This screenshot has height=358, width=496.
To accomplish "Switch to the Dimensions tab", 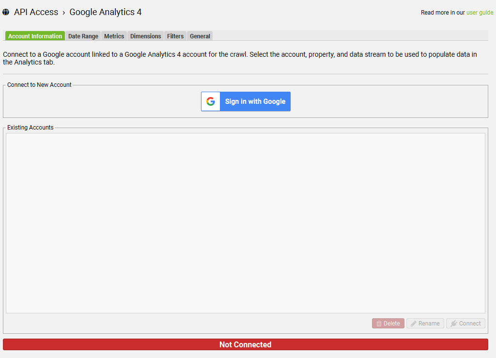I will [x=145, y=36].
